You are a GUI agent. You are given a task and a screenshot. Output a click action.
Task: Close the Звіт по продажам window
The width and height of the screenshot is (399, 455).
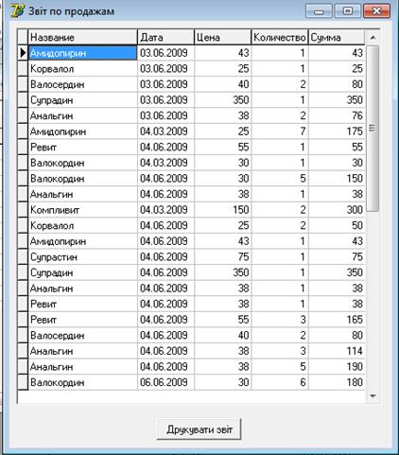[376, 11]
